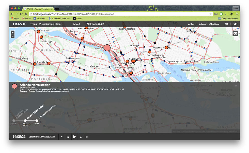Screen dimensions: 249x153
Task: Click the large pink train marker on map
Action: [107, 48]
